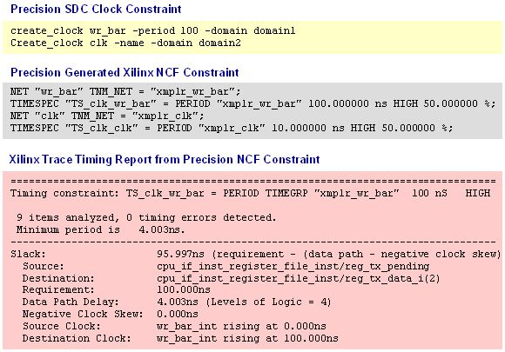This screenshot has height=352, width=505.
Task: Click the NET "clk" TNM_NET line
Action: [x=107, y=116]
